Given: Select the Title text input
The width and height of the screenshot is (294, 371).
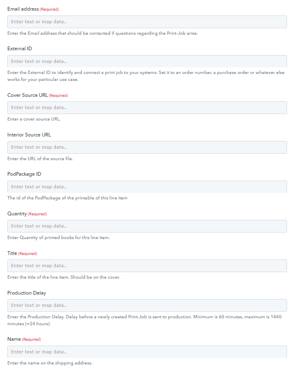Looking at the screenshot, I should [x=147, y=266].
